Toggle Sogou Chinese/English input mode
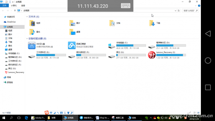The image size is (215, 121). (x=51, y=113)
